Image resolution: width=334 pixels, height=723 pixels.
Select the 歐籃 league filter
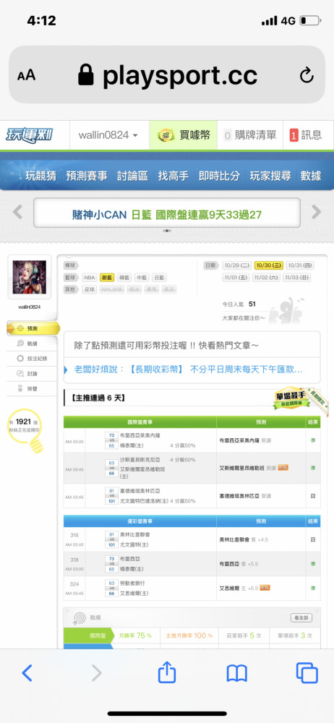click(107, 278)
